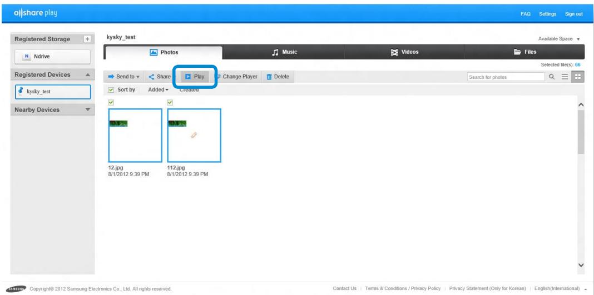Uncheck the 112.jpg photo checkbox
Image resolution: width=594 pixels, height=295 pixels.
170,102
